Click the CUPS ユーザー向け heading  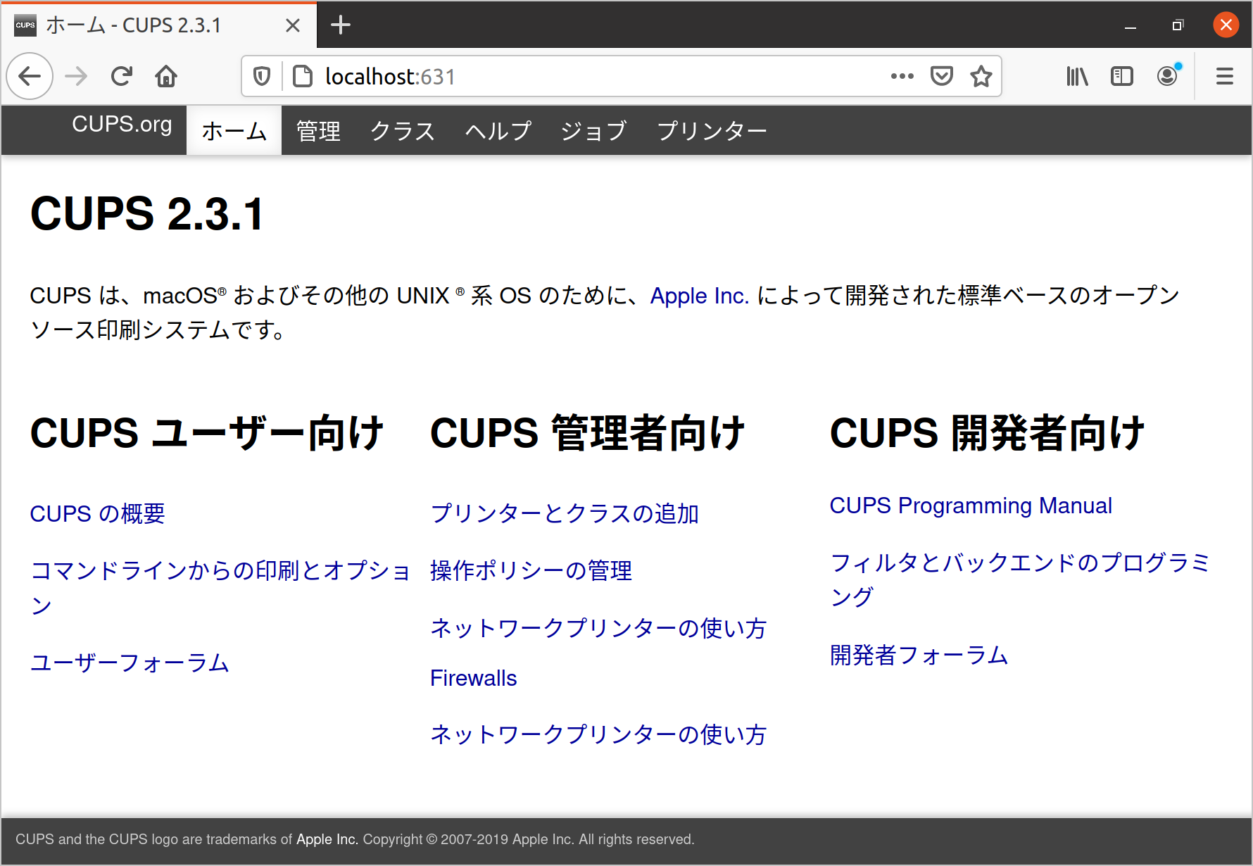click(207, 432)
